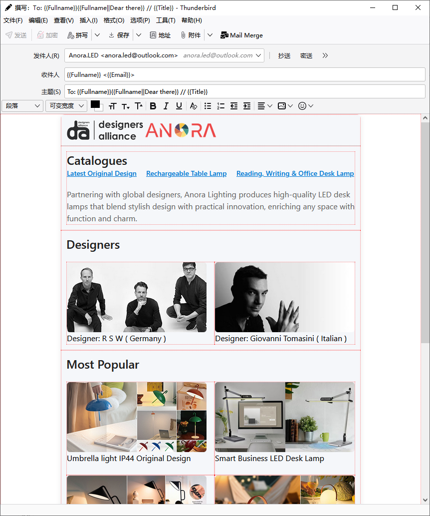Image resolution: width=430 pixels, height=516 pixels.
Task: Attach a file with 附件 button
Action: tap(191, 35)
